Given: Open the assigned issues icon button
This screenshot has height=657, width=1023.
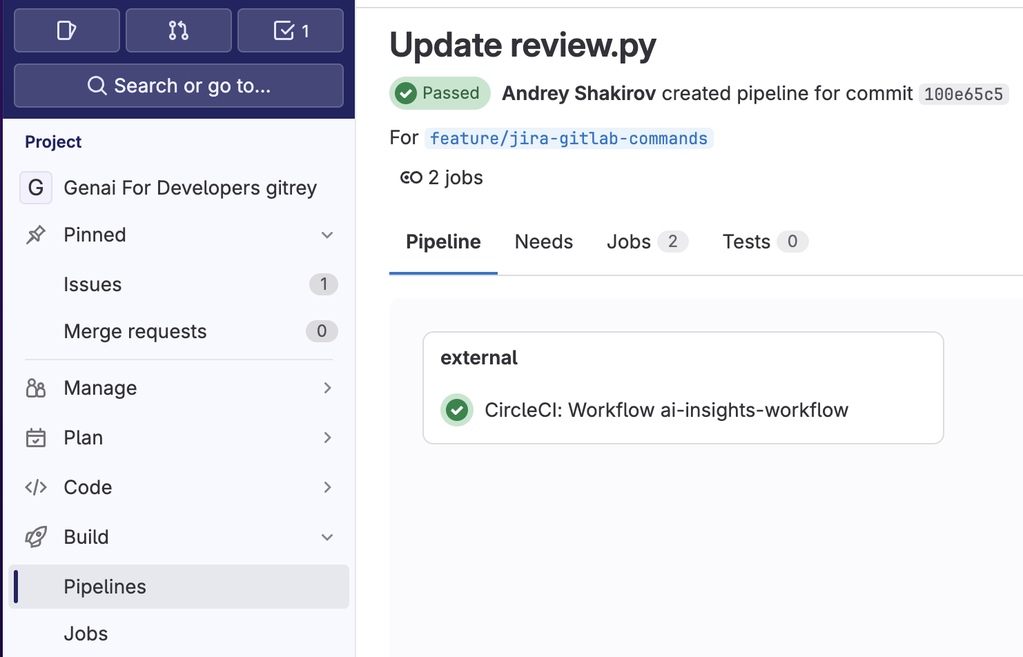Looking at the screenshot, I should [66, 30].
